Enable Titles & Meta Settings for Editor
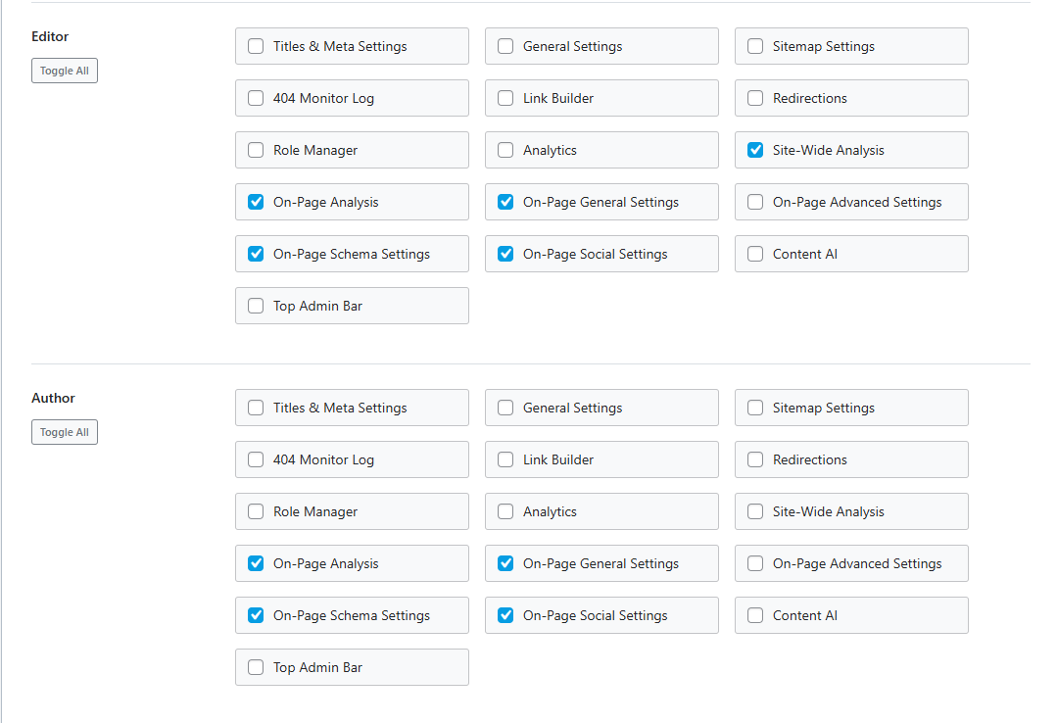The height and width of the screenshot is (723, 1057). [256, 46]
